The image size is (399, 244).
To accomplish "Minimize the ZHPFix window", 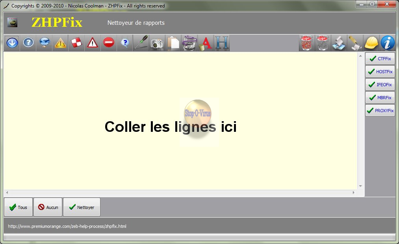I will [361, 4].
